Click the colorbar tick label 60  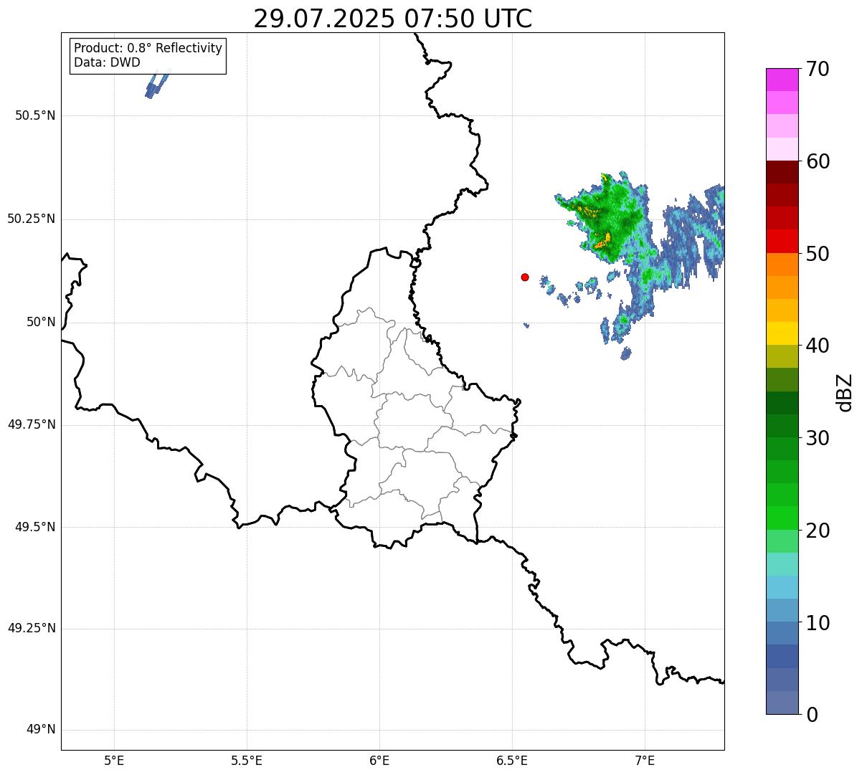818,161
